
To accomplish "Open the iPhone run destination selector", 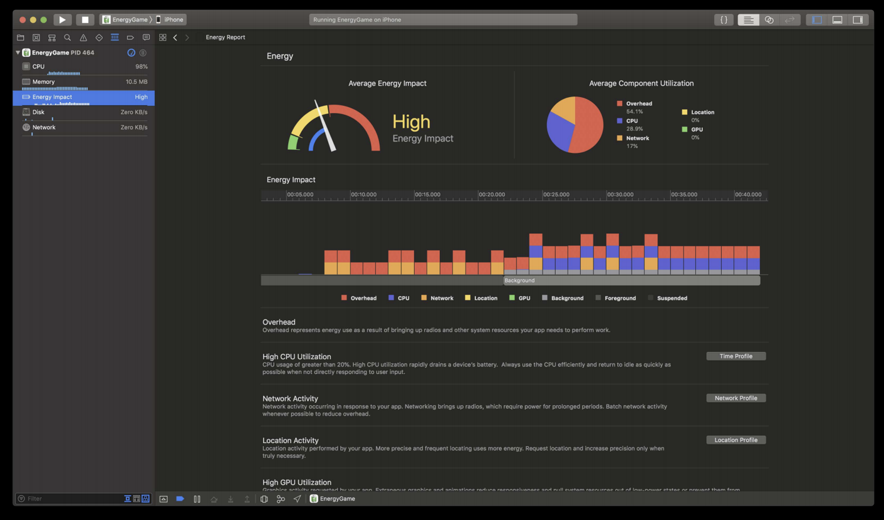I will 170,19.
